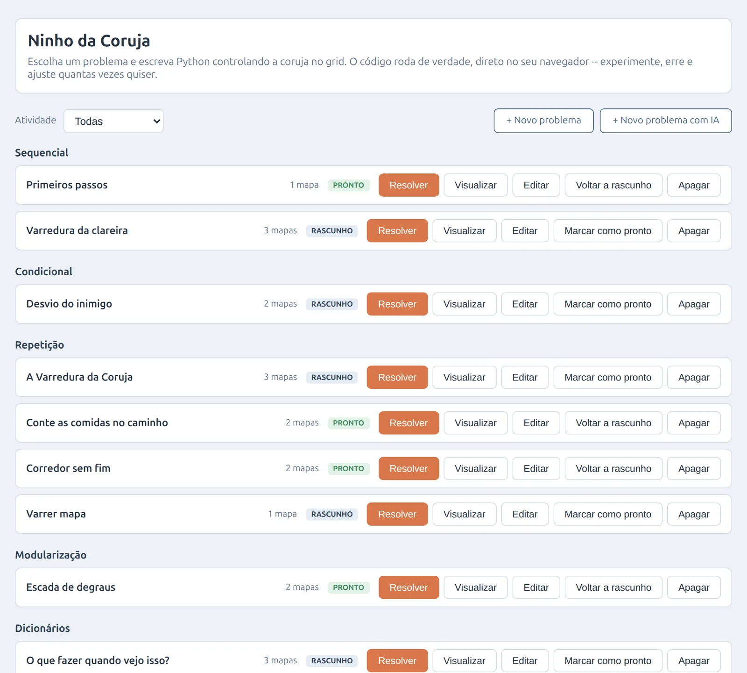Select the Primeiros passos problem title
Screen dimensions: 747x673
click(x=67, y=185)
